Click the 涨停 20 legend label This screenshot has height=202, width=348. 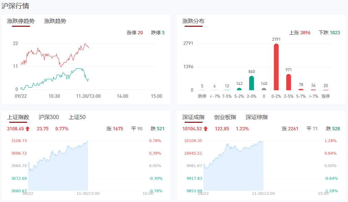(135, 33)
